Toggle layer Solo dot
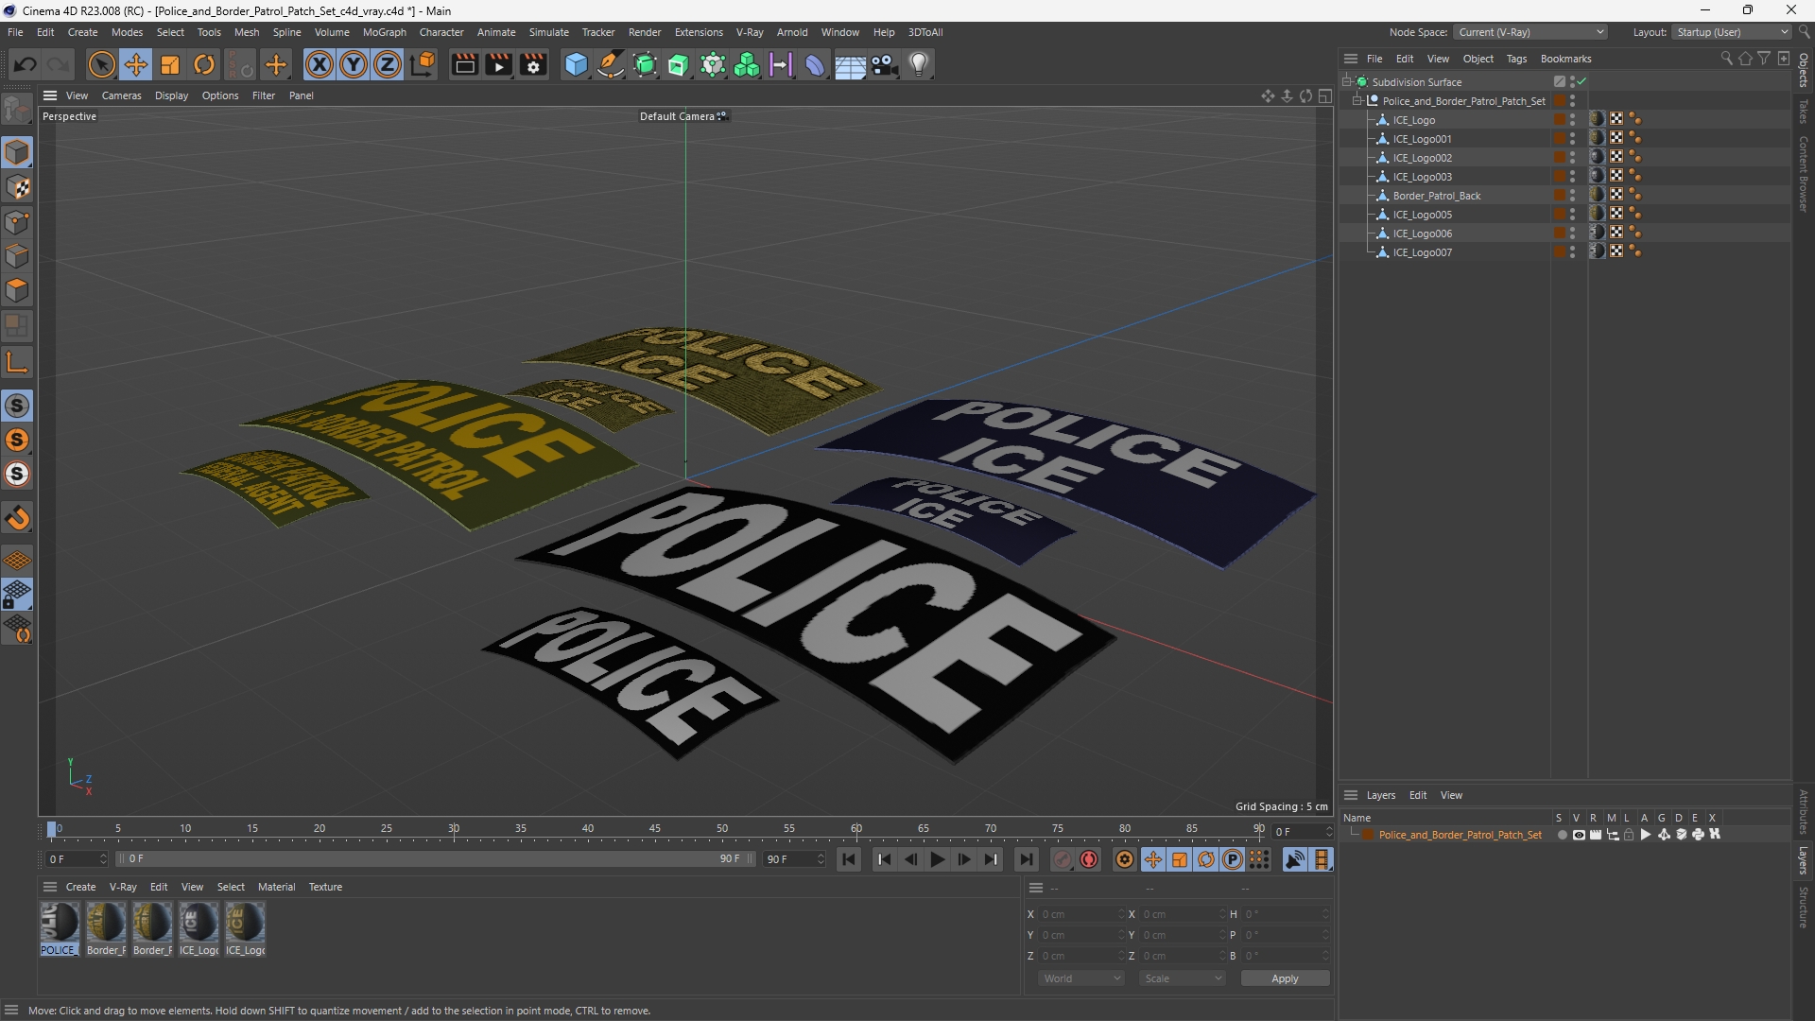 [x=1562, y=835]
